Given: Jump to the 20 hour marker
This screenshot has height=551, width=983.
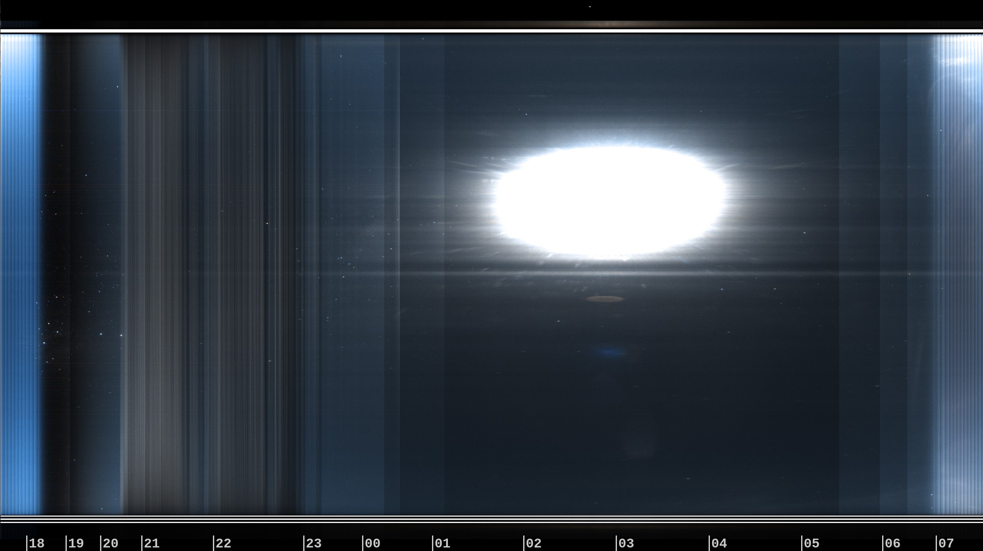Looking at the screenshot, I should coord(111,543).
